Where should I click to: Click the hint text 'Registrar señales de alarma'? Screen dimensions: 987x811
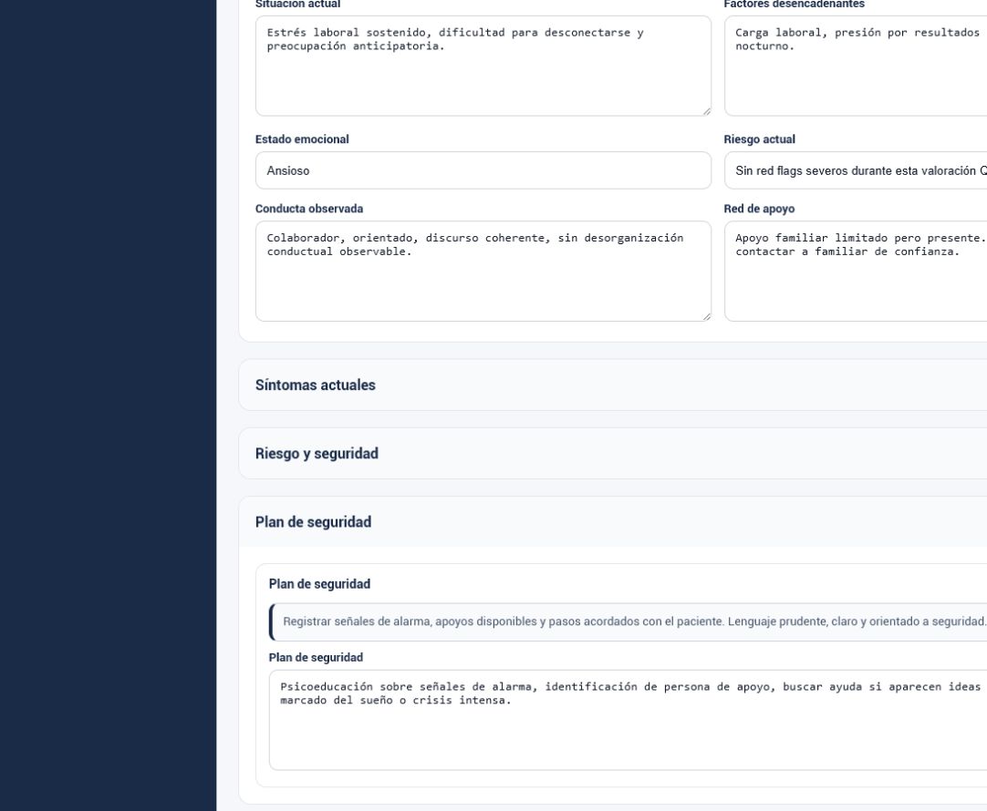click(634, 621)
